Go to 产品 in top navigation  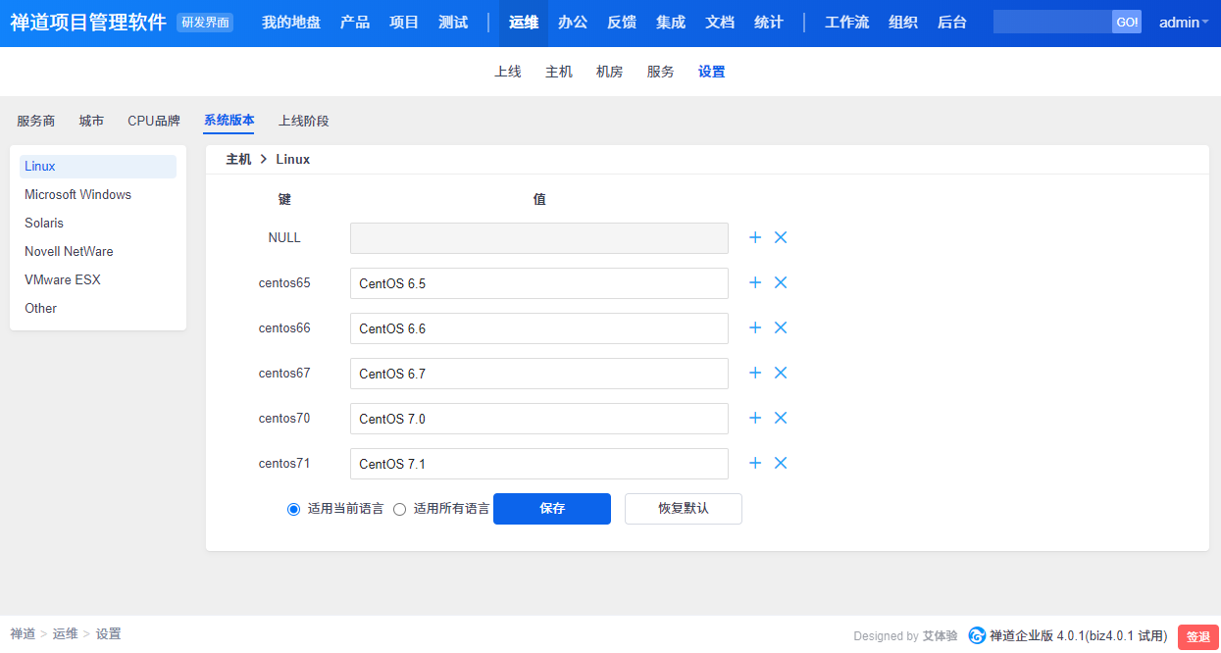(355, 23)
